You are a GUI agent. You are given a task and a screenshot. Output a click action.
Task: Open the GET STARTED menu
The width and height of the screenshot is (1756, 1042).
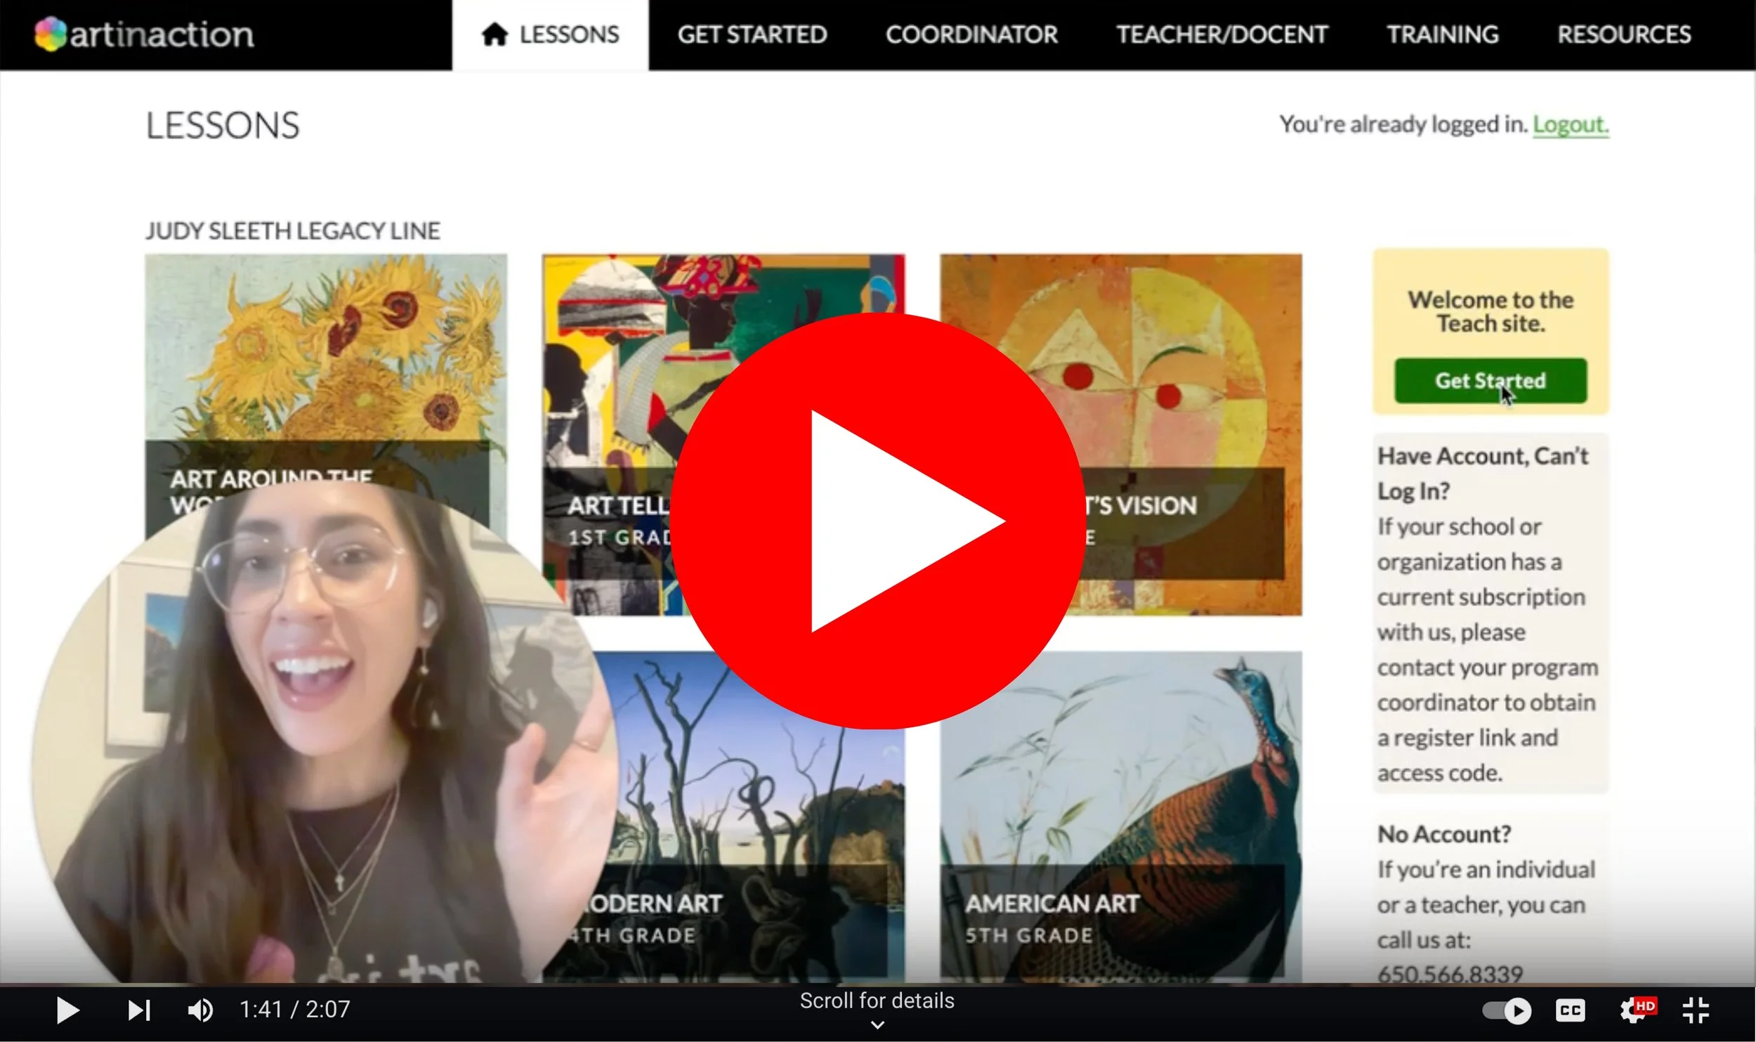752,34
